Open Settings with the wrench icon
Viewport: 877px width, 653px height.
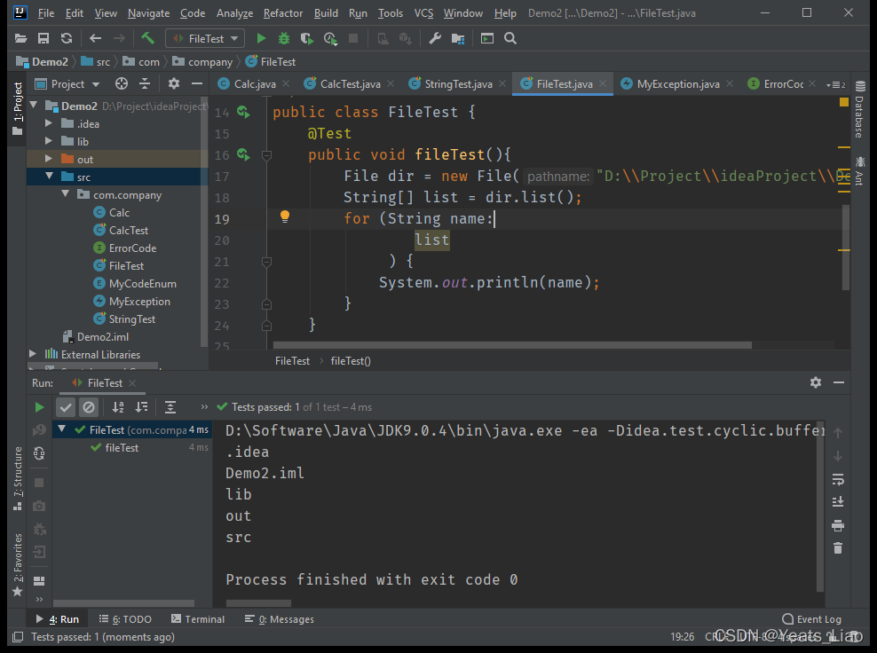point(435,38)
